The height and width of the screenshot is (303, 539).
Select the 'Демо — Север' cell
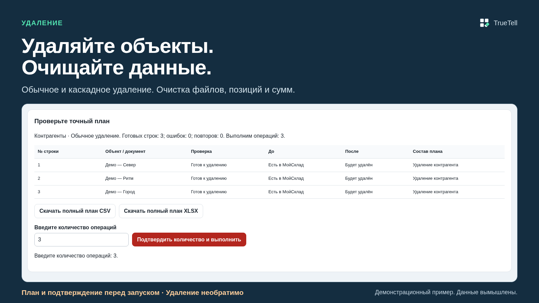point(121,165)
